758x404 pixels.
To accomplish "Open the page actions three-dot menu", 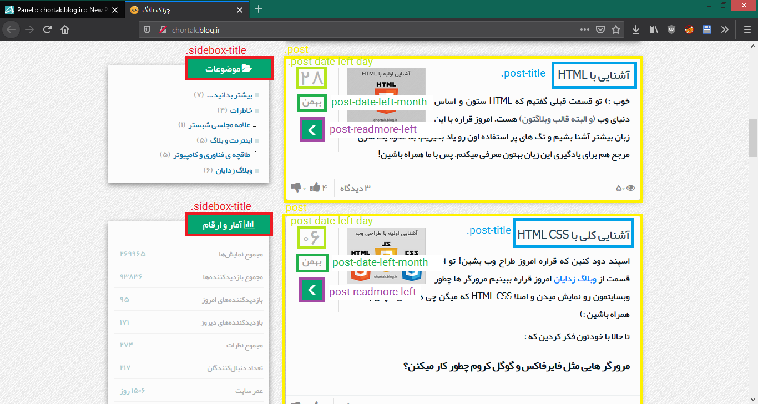I will pyautogui.click(x=585, y=29).
